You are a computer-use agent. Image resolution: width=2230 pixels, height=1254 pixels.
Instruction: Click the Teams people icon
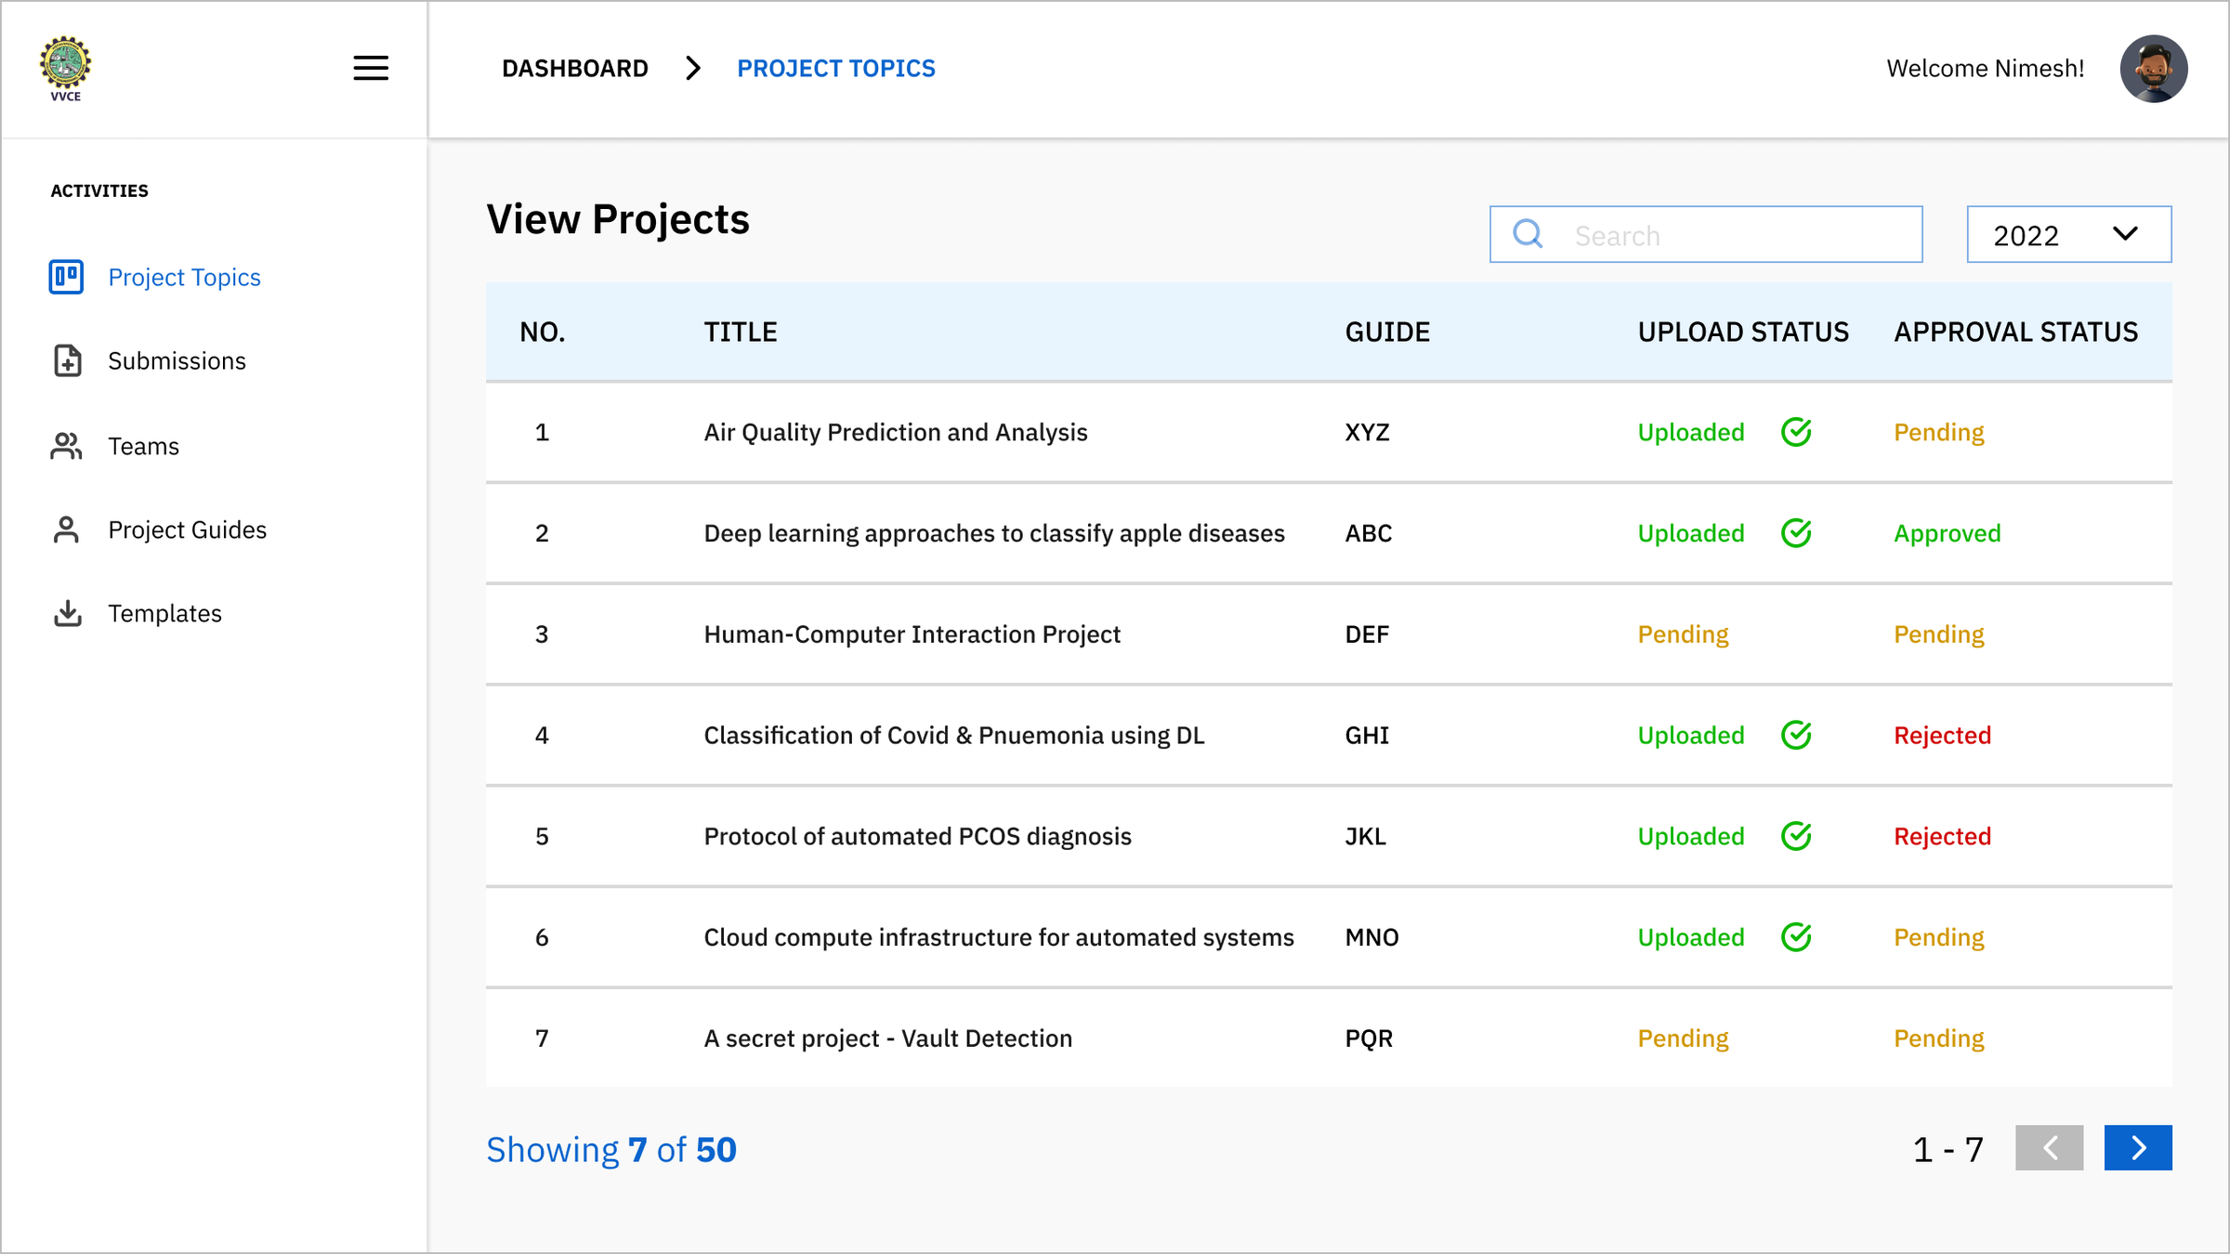coord(66,446)
